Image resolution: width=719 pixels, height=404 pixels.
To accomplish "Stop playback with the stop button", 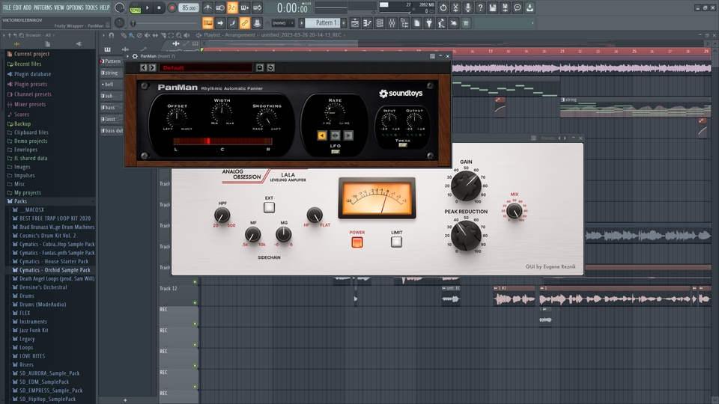I will point(159,7).
